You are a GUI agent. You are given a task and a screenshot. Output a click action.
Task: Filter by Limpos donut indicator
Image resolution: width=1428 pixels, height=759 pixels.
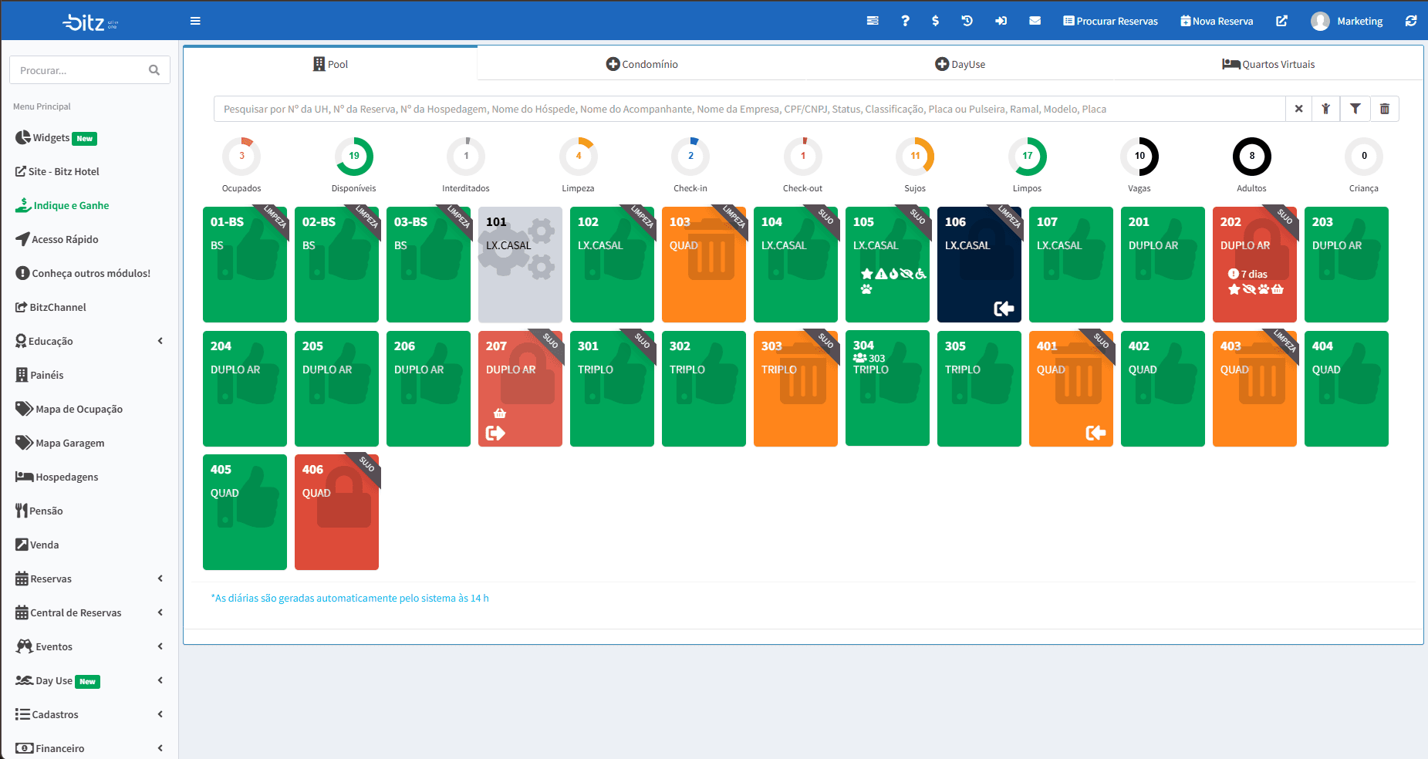[x=1027, y=157]
